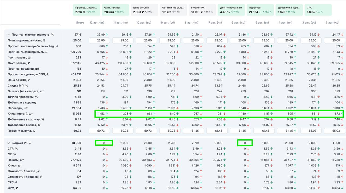346x193 pixels.
Task: Click the CPM, ₽ row label
Action: [13, 188]
